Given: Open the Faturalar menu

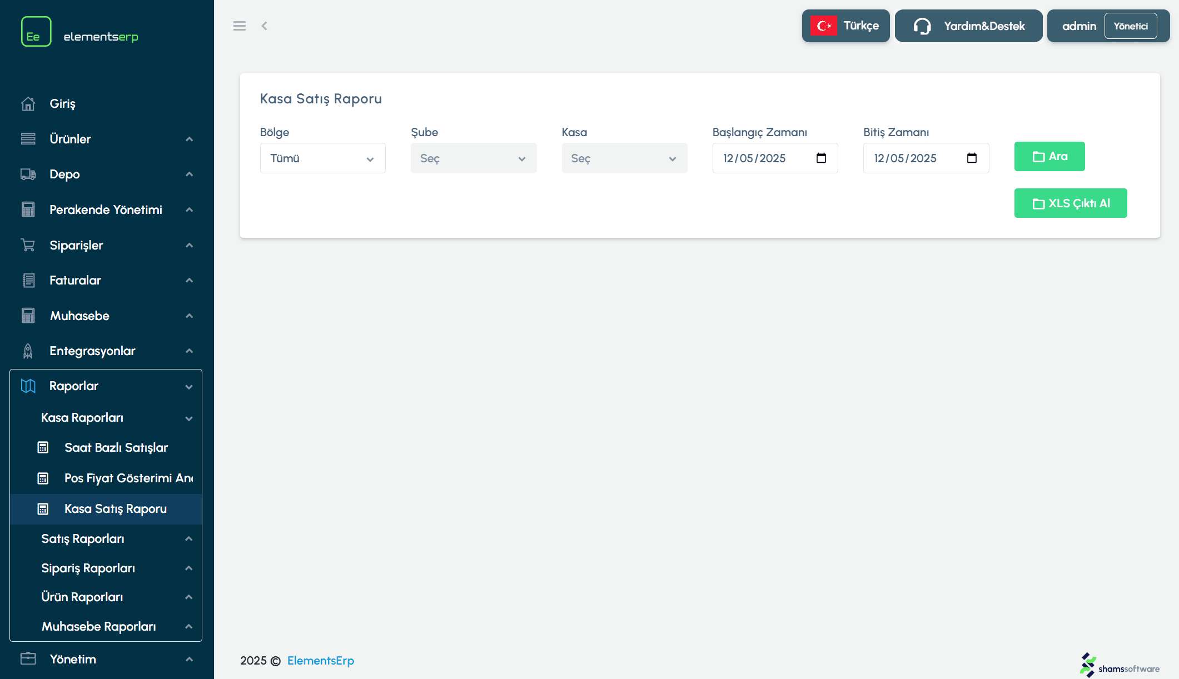Looking at the screenshot, I should [76, 281].
